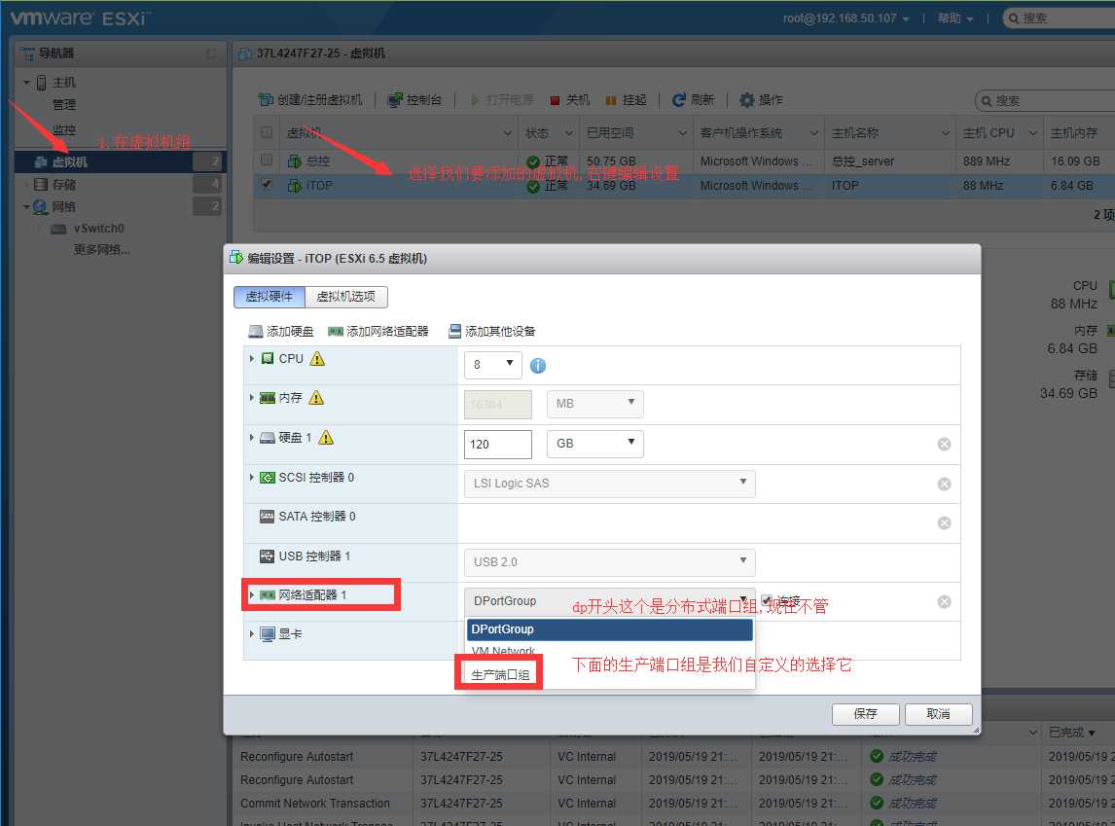Remove network adapter 1 via X icon
This screenshot has height=826, width=1115.
[x=945, y=602]
